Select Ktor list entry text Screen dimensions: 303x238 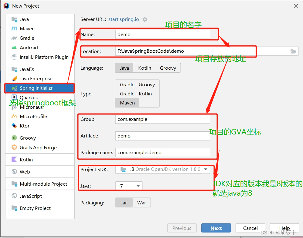pyautogui.click(x=25, y=126)
